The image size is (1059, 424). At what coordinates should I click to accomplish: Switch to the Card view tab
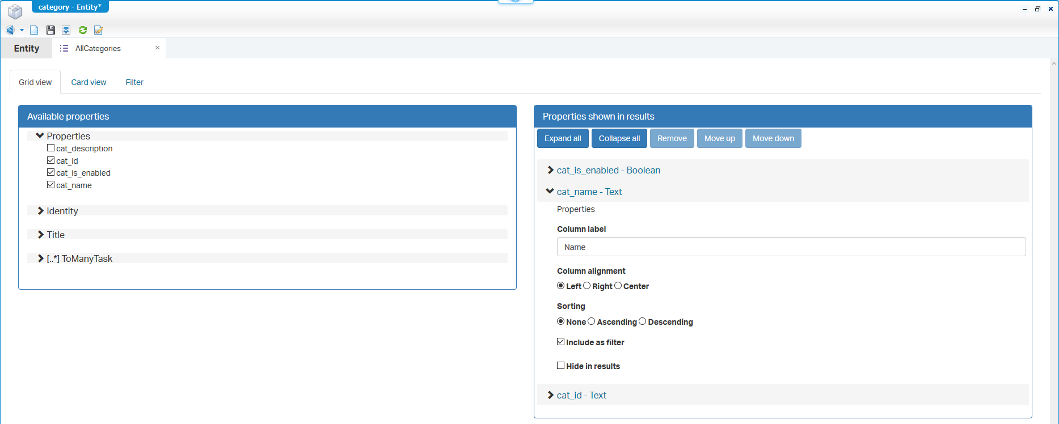[x=88, y=82]
